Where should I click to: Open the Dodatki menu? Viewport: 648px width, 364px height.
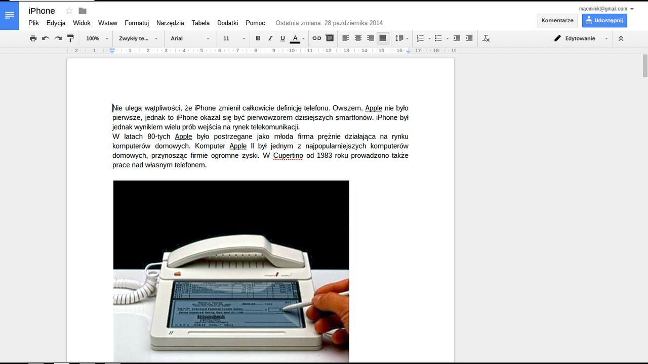[x=228, y=23]
